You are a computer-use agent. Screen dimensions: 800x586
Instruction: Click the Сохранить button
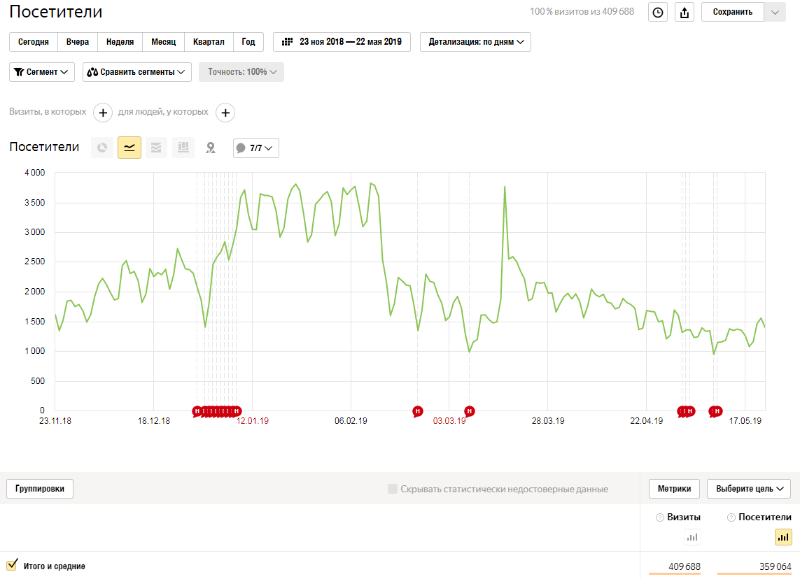pyautogui.click(x=732, y=12)
